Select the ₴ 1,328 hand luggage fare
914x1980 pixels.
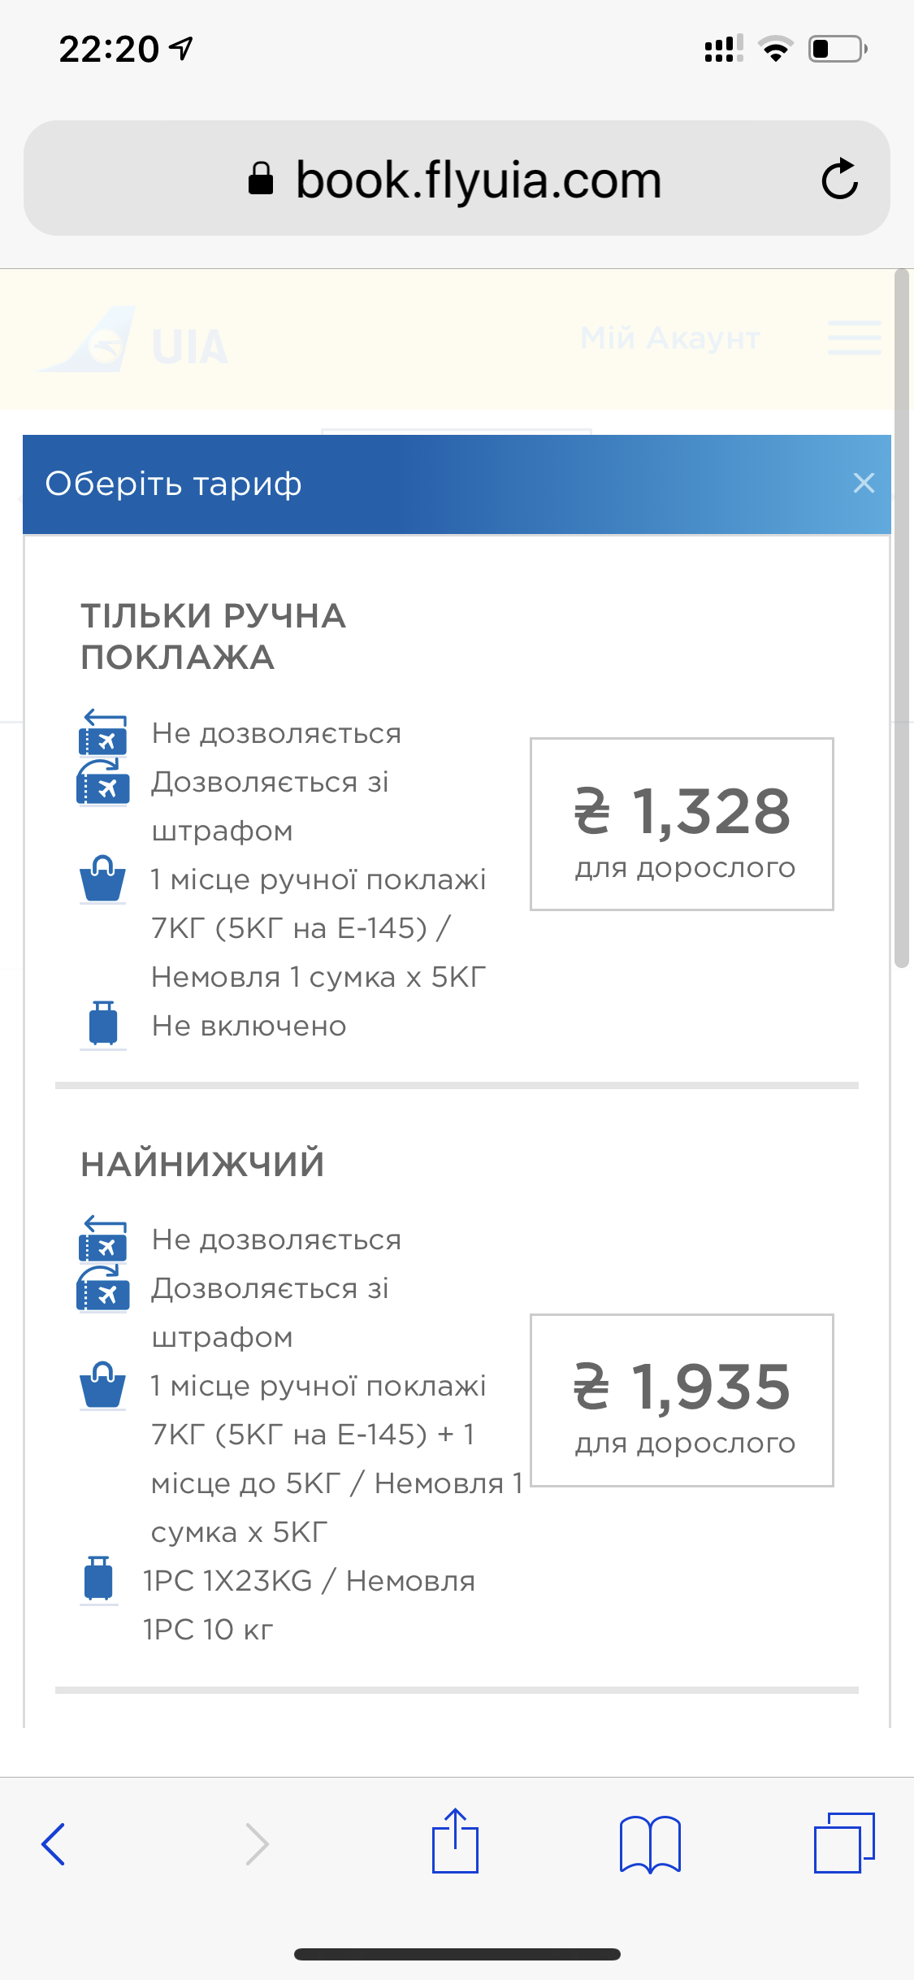click(682, 824)
